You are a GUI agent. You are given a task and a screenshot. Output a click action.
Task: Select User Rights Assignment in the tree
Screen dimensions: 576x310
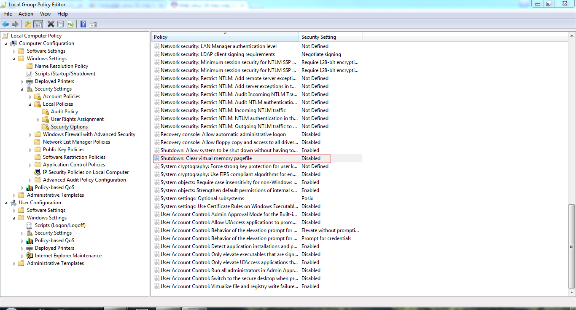click(77, 119)
